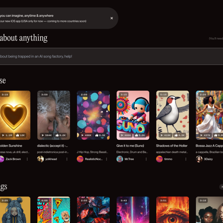The height and width of the screenshot is (223, 223).
Task: Dismiss the iOS app announcement banner
Action: point(111,18)
